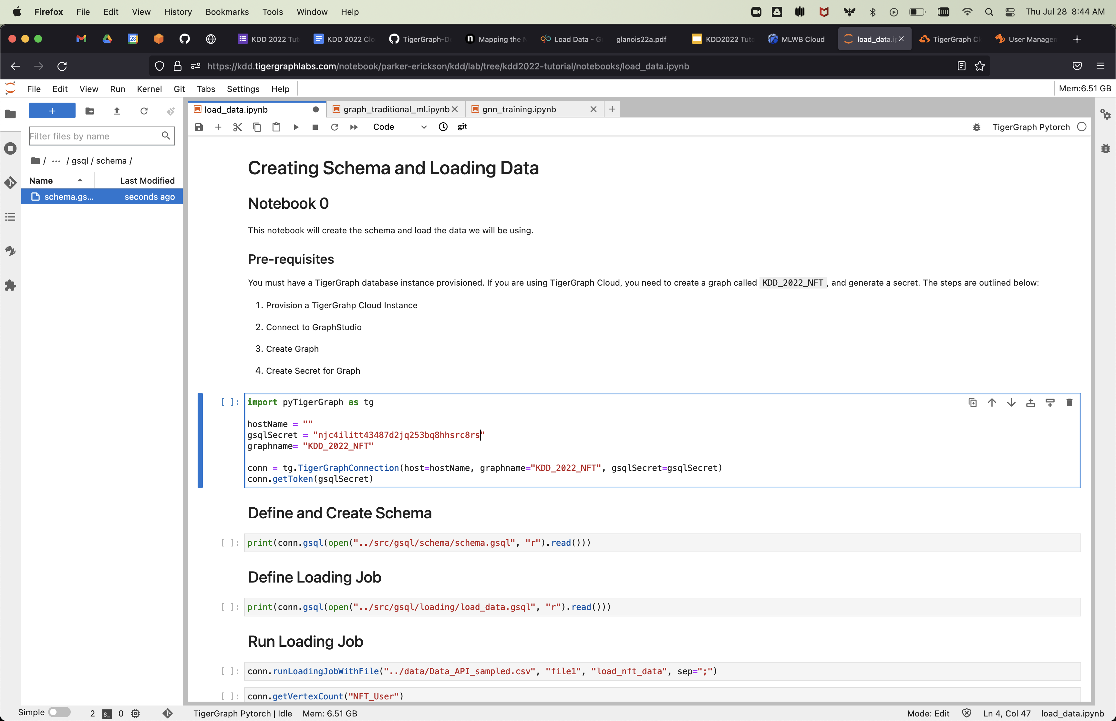This screenshot has width=1116, height=721.
Task: Save the notebook with the floppy disk icon
Action: (x=199, y=127)
